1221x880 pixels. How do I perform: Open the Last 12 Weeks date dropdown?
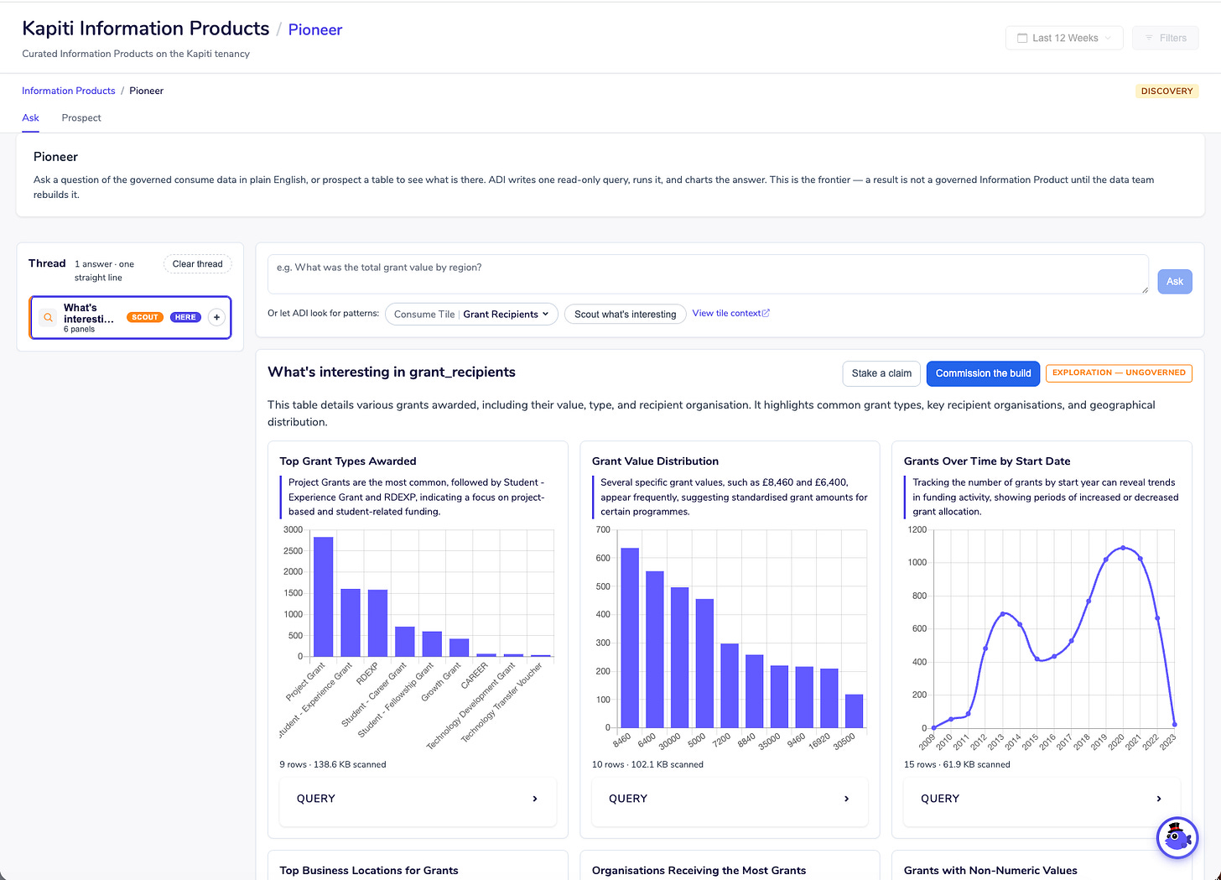[x=1064, y=38]
